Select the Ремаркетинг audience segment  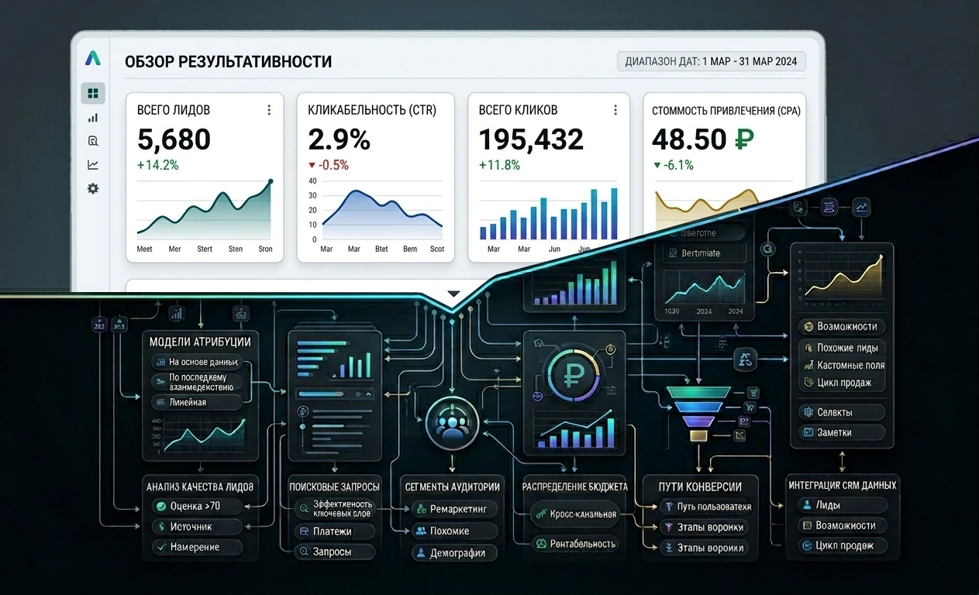coord(453,509)
